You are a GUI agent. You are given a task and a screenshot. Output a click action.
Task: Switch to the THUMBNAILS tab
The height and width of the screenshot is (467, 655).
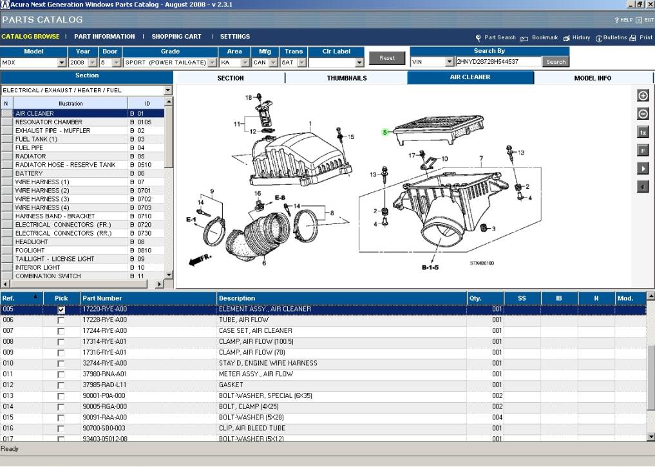pyautogui.click(x=346, y=78)
